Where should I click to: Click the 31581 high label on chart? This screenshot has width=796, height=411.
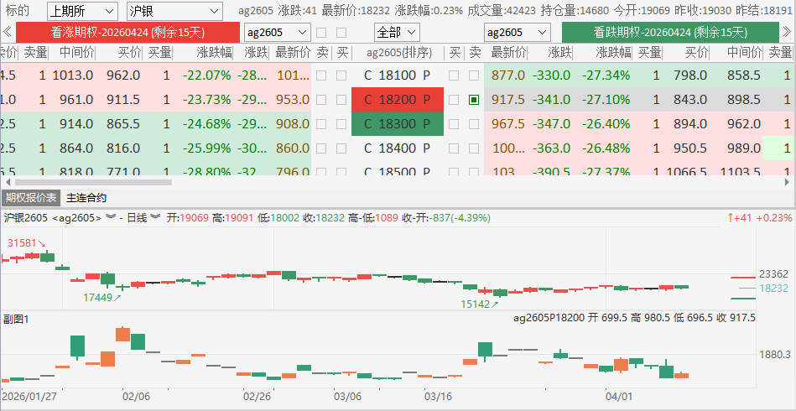[x=23, y=243]
